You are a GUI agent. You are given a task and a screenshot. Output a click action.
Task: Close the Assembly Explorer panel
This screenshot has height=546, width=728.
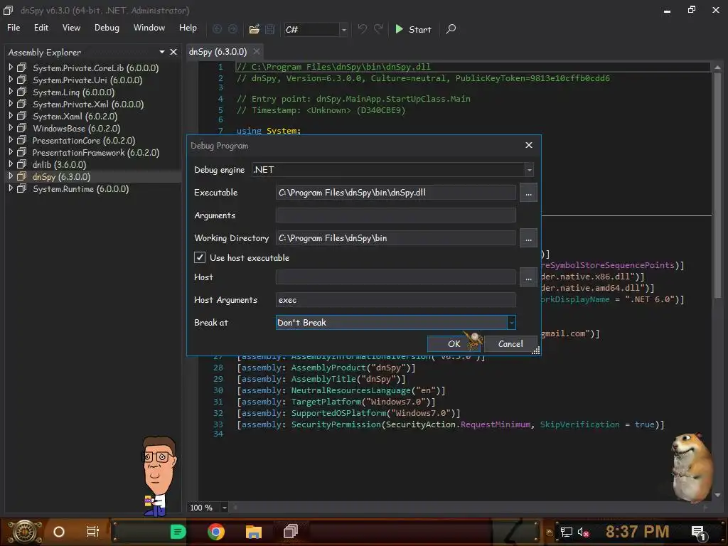[x=173, y=52]
